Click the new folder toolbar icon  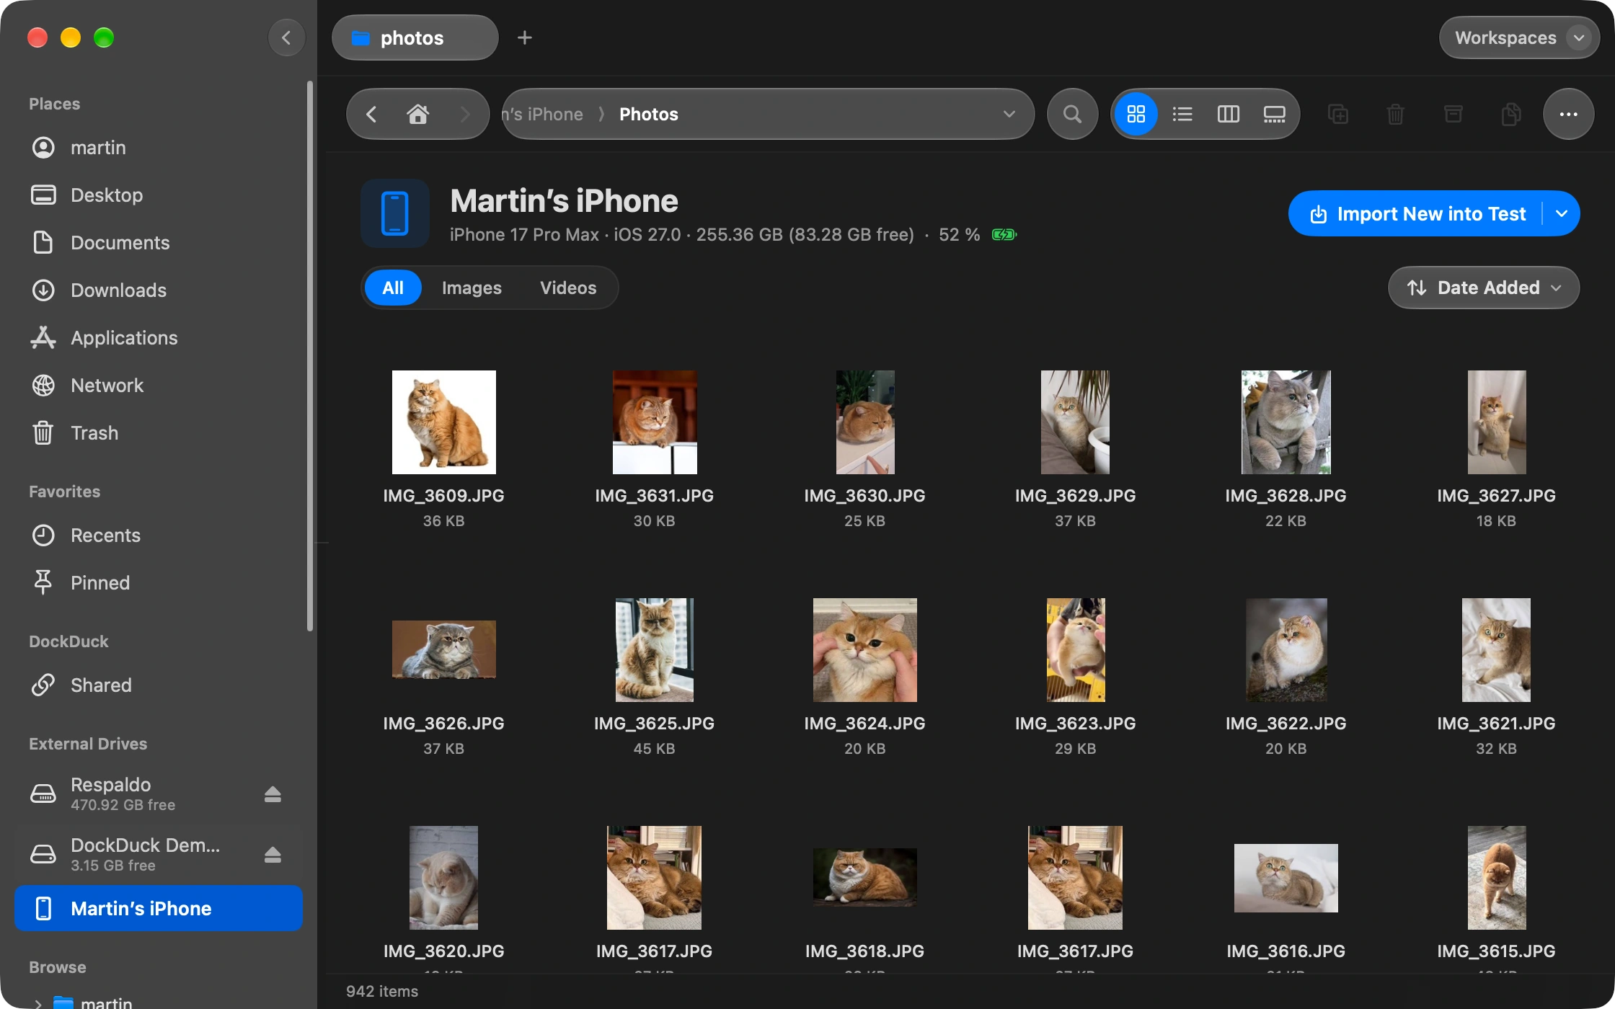tap(1338, 114)
